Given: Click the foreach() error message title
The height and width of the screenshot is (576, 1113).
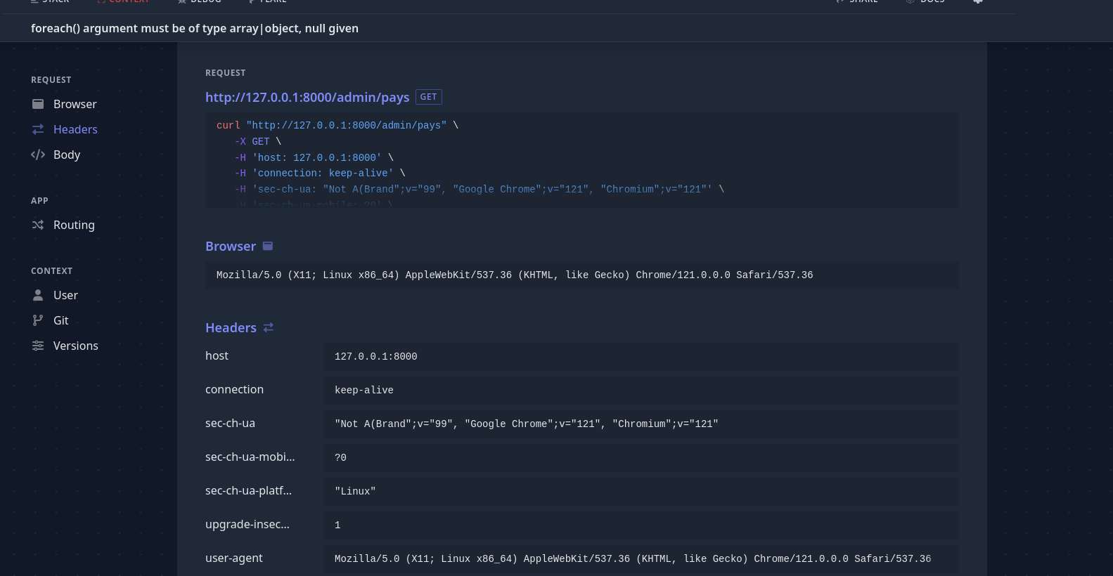Looking at the screenshot, I should pos(195,28).
